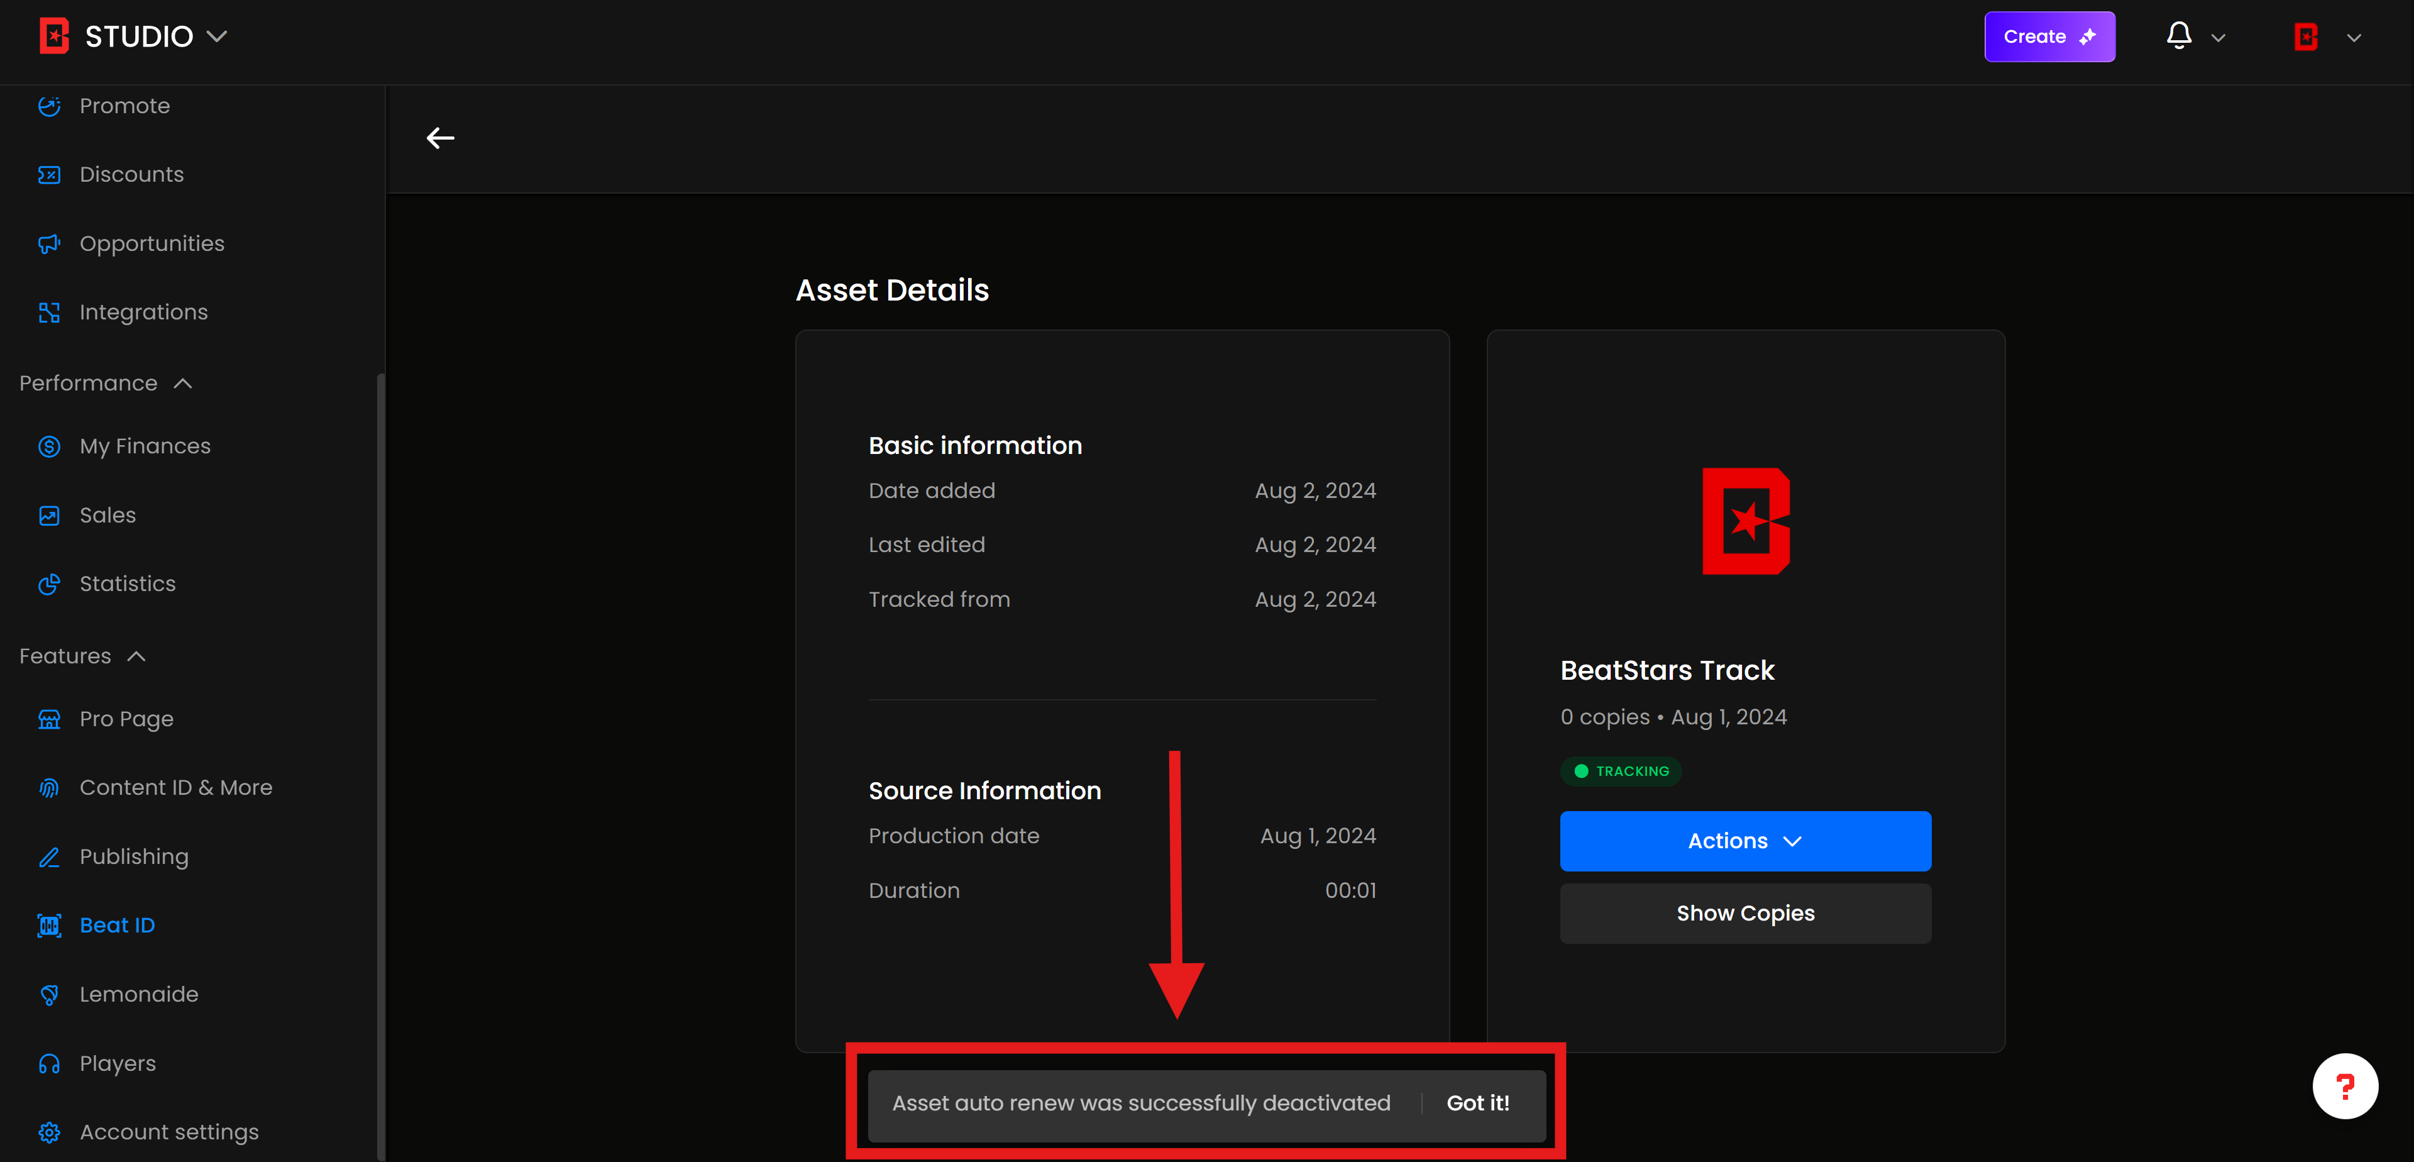This screenshot has width=2414, height=1162.
Task: Click the Last edited date value
Action: pyautogui.click(x=1314, y=545)
